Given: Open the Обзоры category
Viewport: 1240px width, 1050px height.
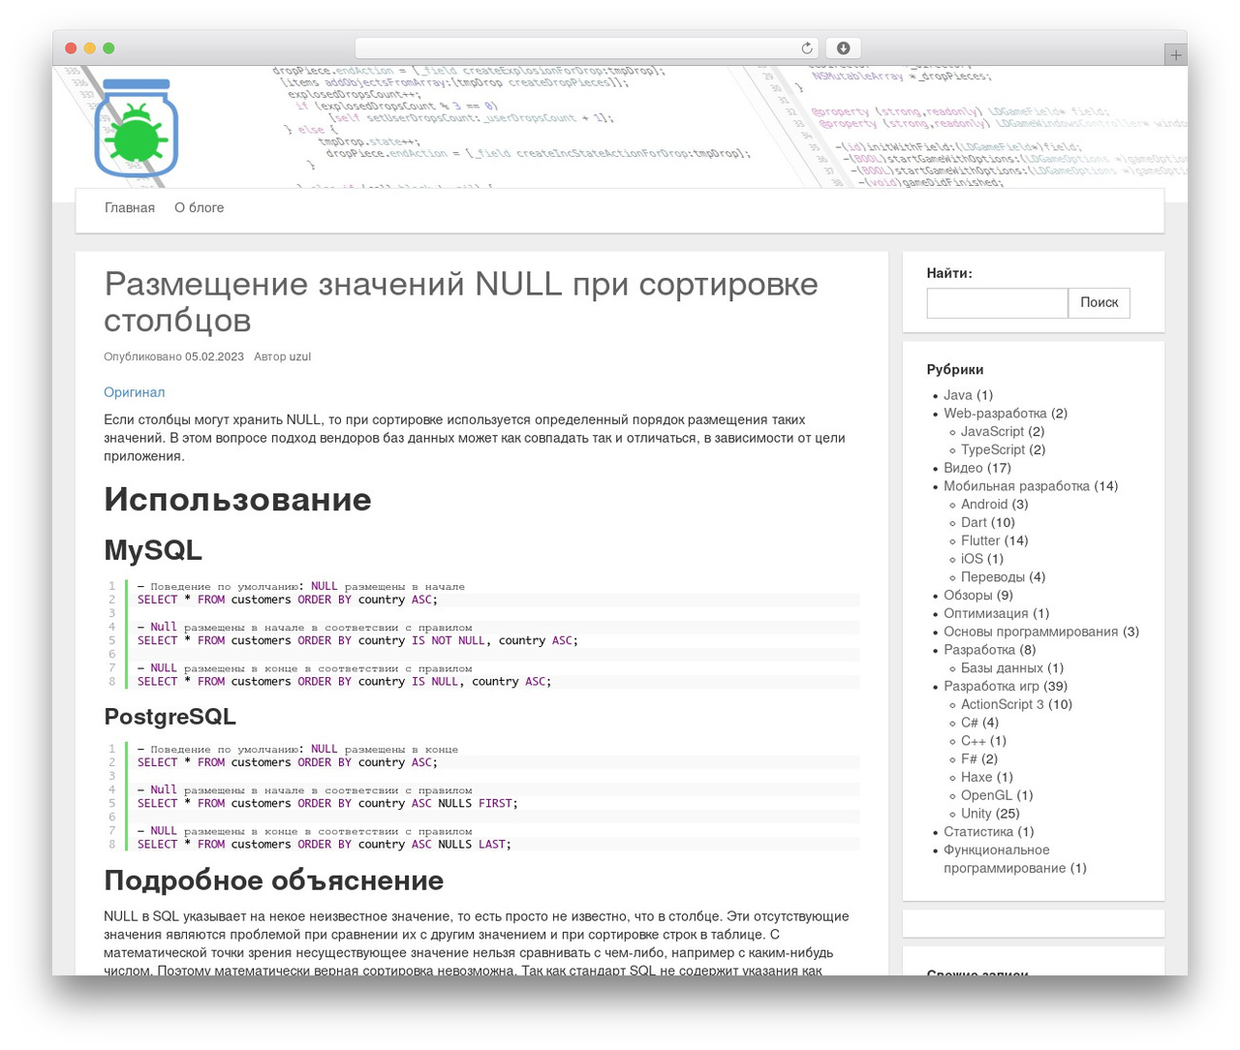Looking at the screenshot, I should 968,596.
